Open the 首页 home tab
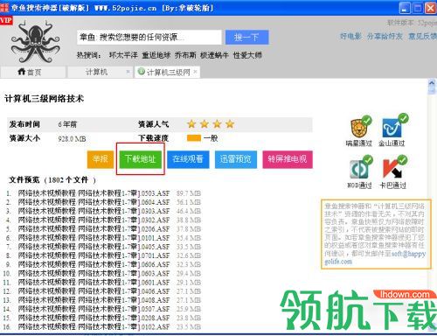437x336 pixels. coord(32,72)
